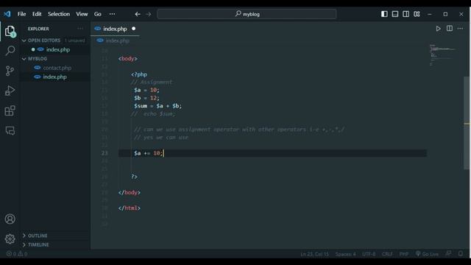Open the Chat panel icon
The height and width of the screenshot is (265, 471).
click(x=10, y=130)
